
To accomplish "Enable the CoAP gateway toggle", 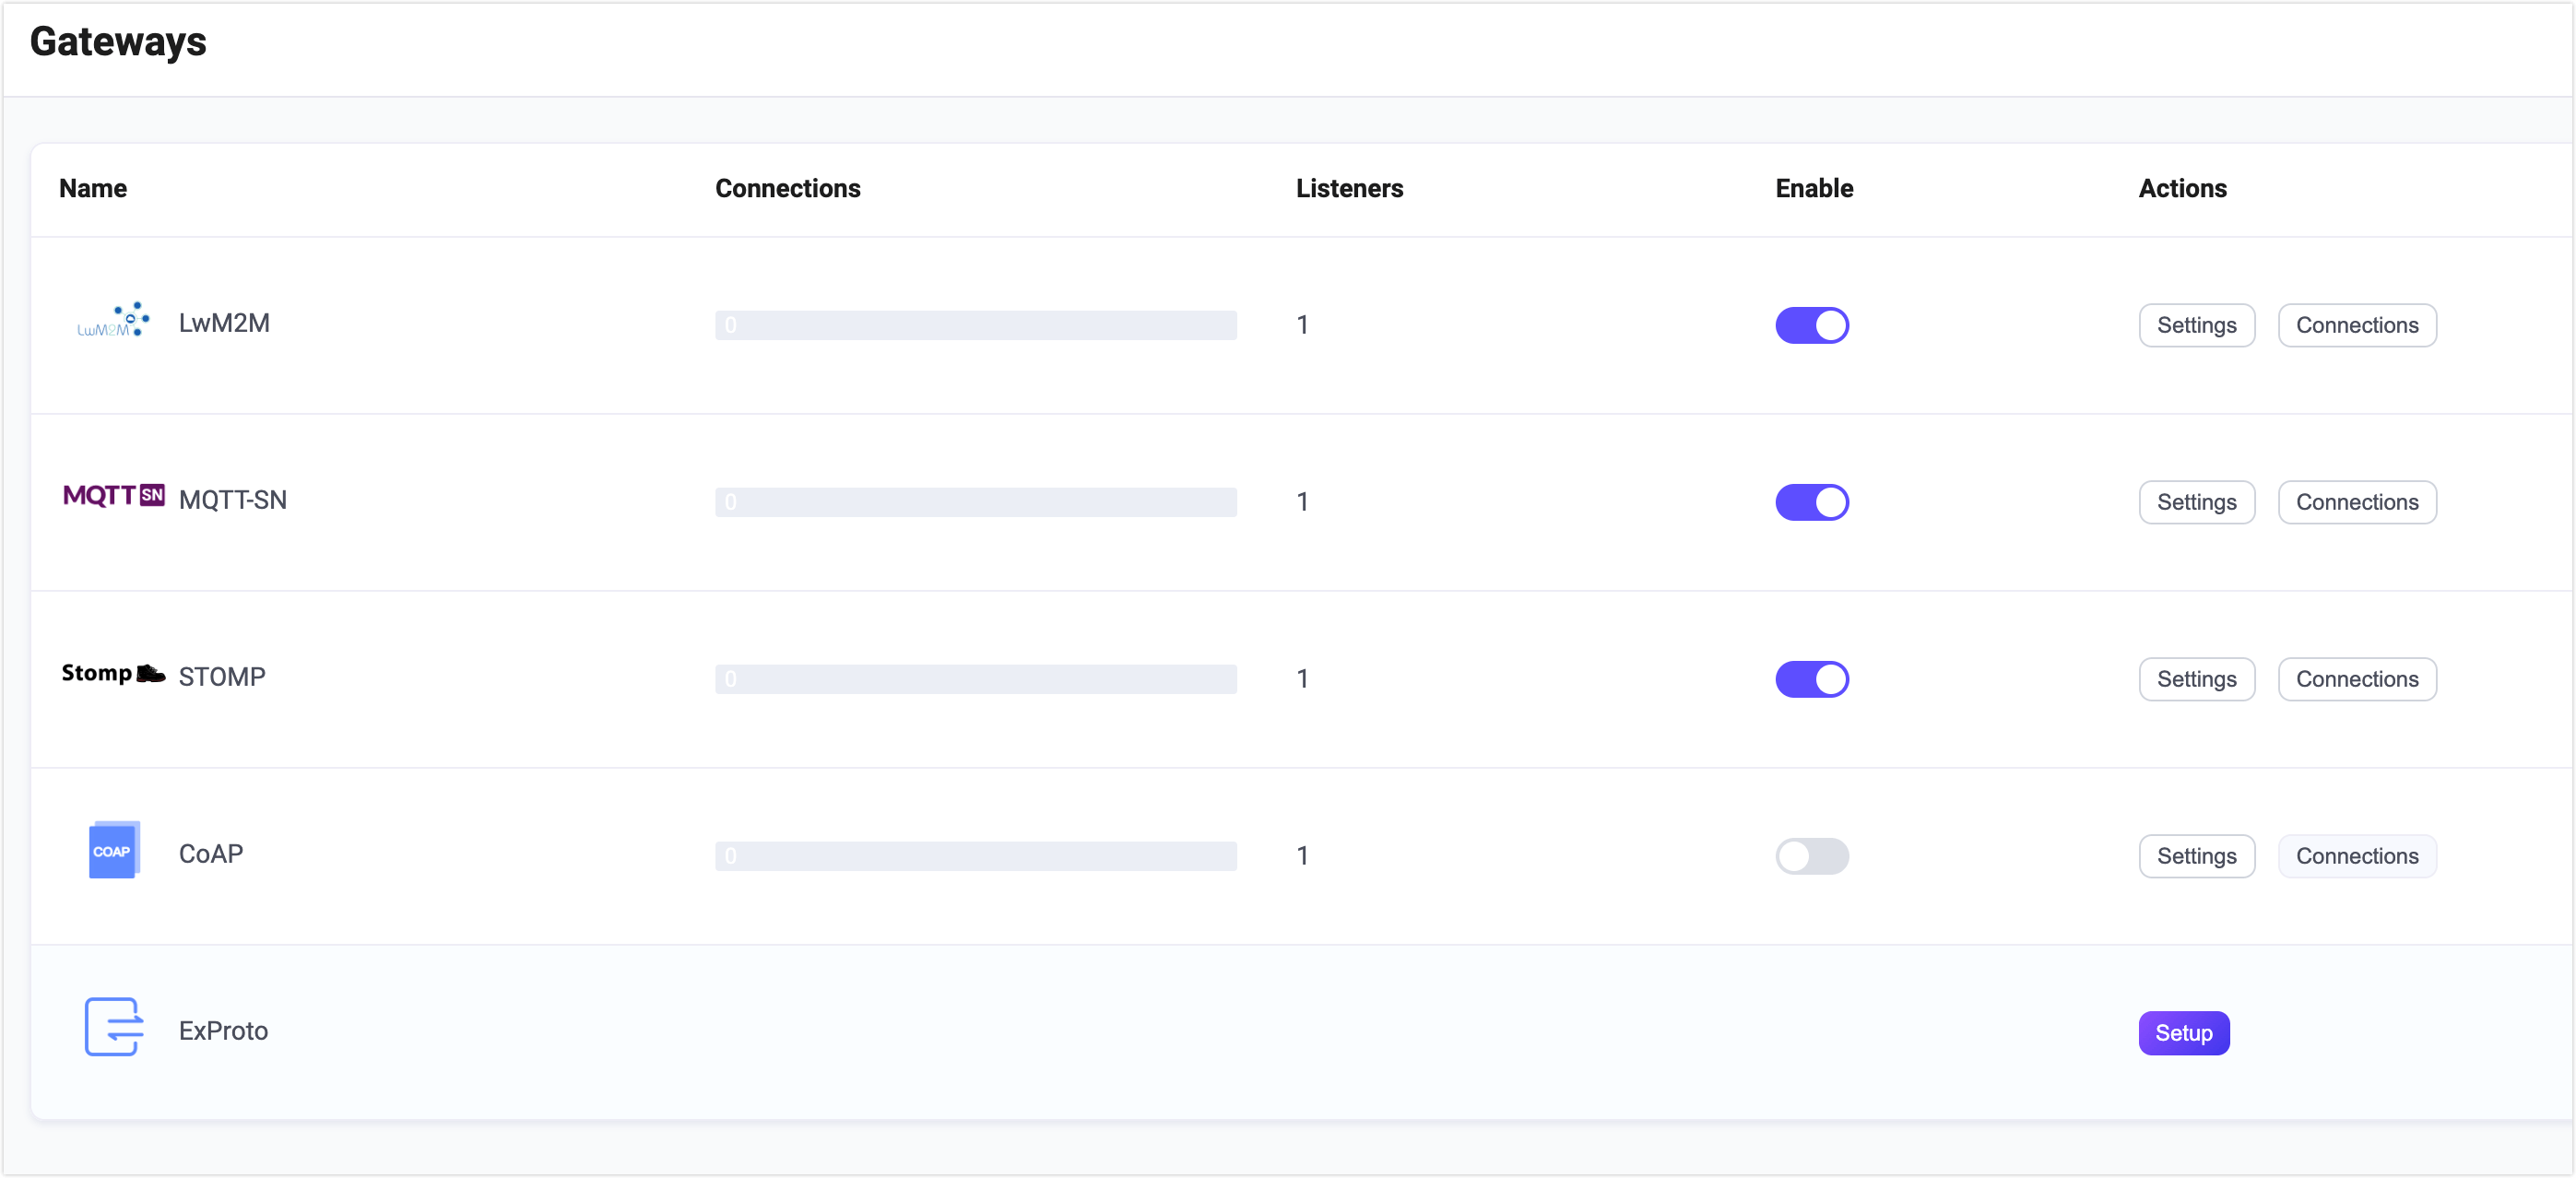I will tap(1813, 856).
